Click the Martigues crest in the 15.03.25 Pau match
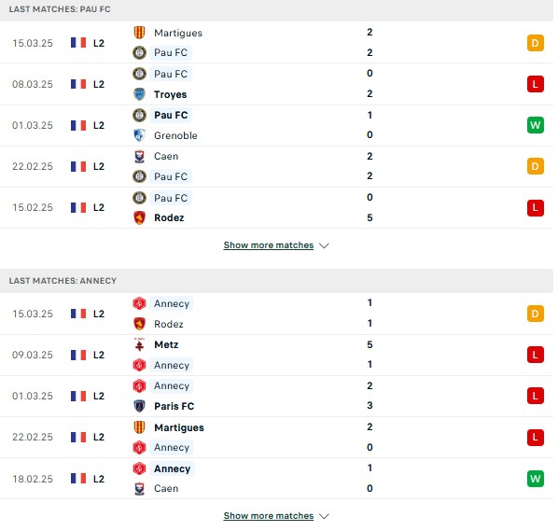Viewport: 558px width, 531px height. click(139, 33)
